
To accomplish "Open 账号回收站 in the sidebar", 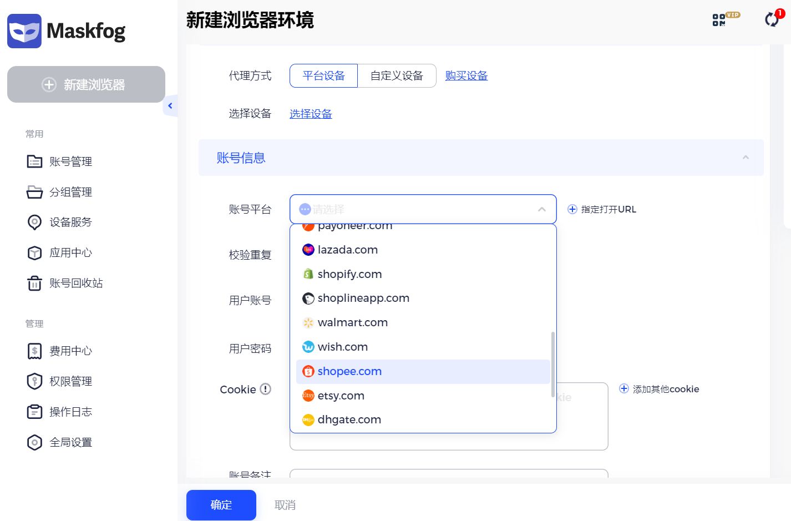I will tap(76, 283).
